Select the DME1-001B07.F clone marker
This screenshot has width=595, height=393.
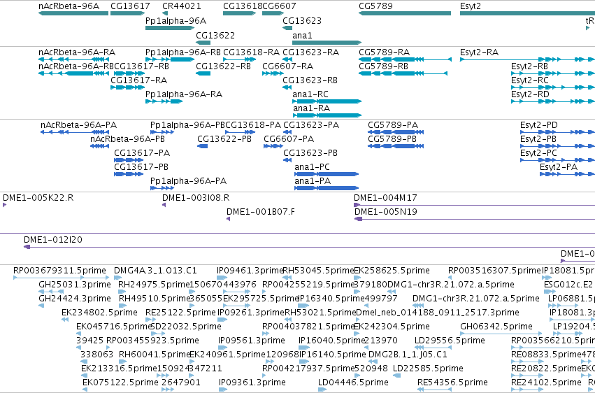[x=229, y=219]
